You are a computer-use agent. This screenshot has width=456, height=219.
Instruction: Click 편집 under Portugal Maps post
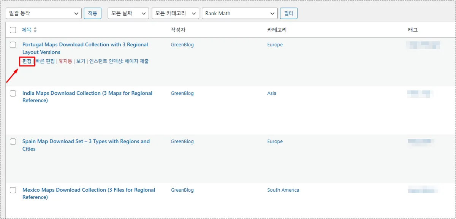[x=27, y=61]
